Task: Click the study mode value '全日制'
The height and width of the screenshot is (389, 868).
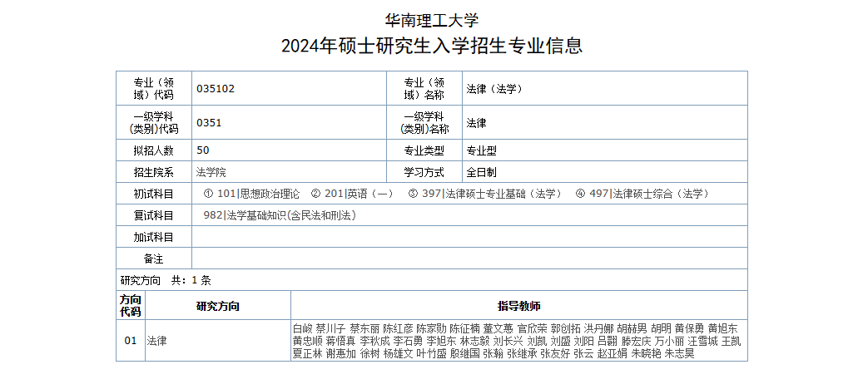Action: 481,172
